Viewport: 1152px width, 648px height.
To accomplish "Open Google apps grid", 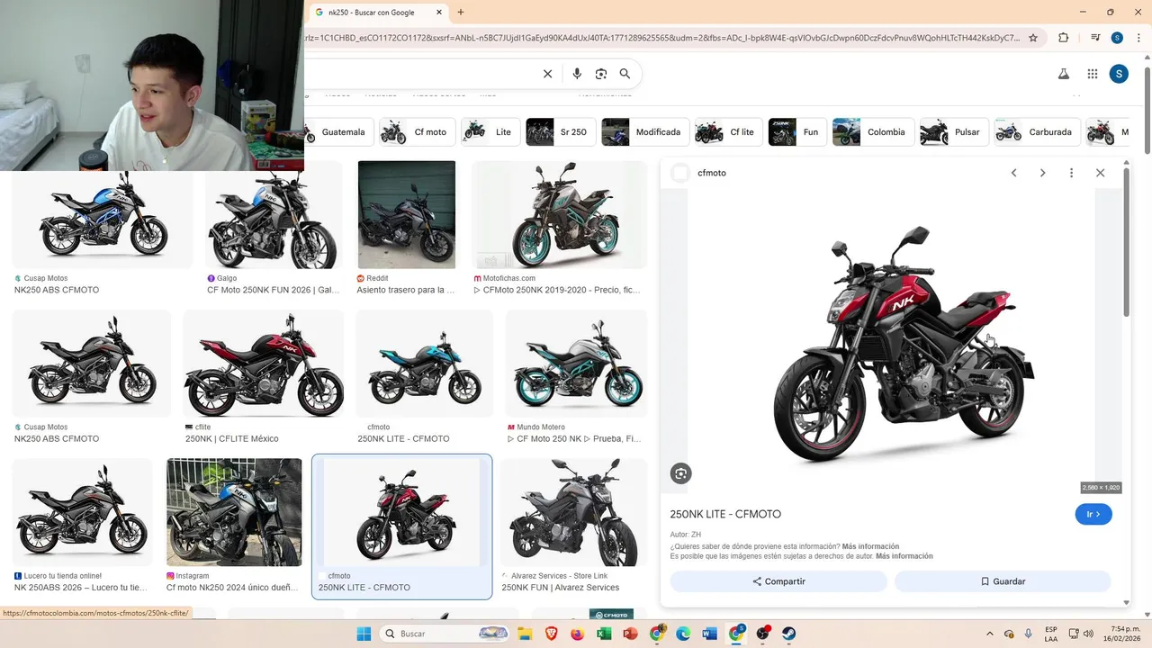I will click(x=1093, y=74).
